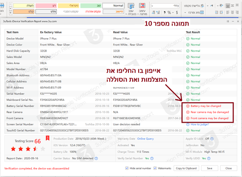Click the text orientation icon
242x177 pixels.
point(222,6)
